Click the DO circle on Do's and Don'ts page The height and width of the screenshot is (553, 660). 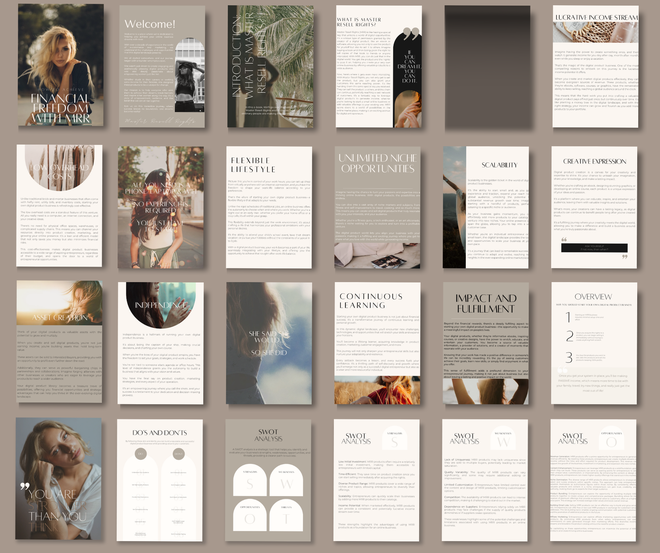tap(140, 454)
